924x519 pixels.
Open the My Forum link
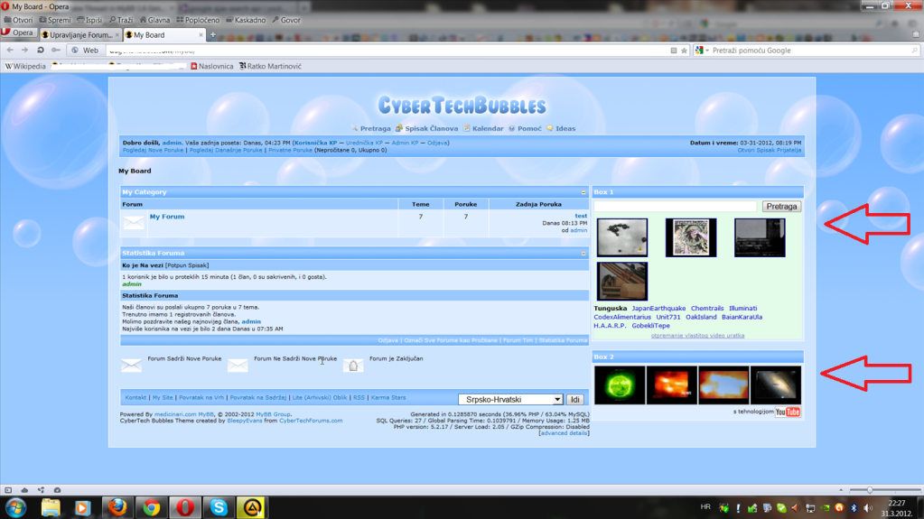167,217
